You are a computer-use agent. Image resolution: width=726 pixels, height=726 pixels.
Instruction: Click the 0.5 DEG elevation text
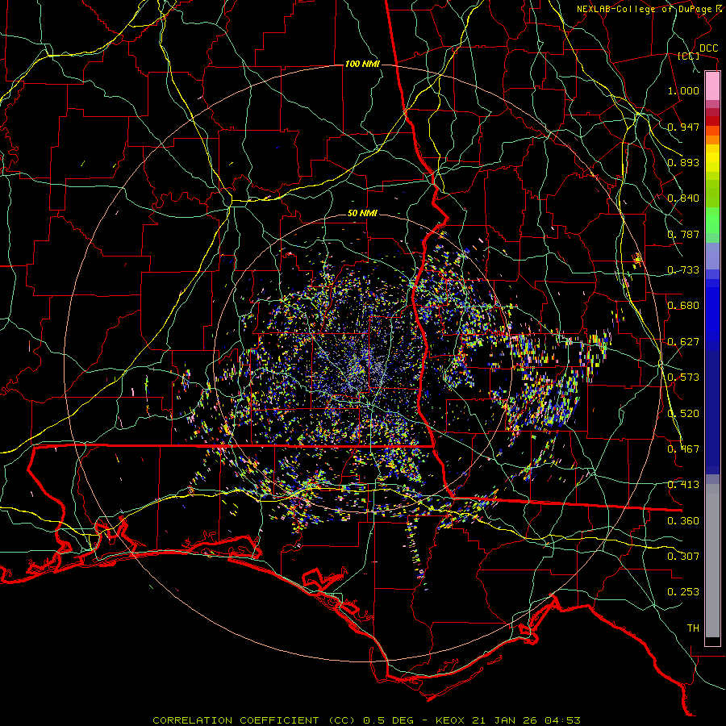(390, 720)
